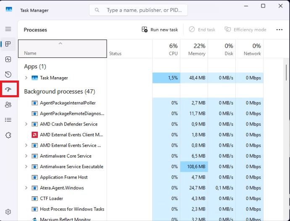Click the 0,1 MB/s disk cell
Image resolution: width=290 pixels, height=221 pixels.
coord(222,188)
